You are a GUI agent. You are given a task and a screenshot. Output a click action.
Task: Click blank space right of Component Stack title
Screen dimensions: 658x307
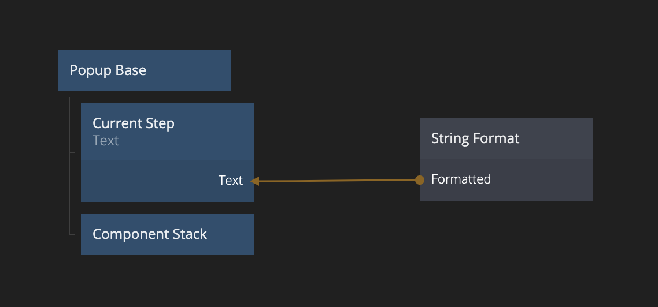pyautogui.click(x=231, y=234)
